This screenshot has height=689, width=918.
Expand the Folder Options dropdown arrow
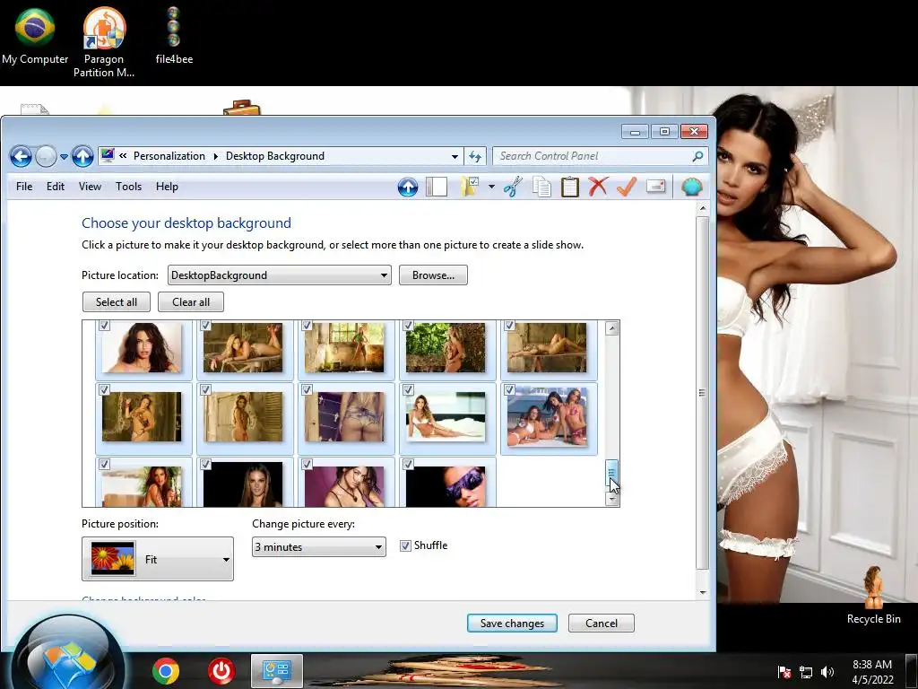(x=491, y=187)
